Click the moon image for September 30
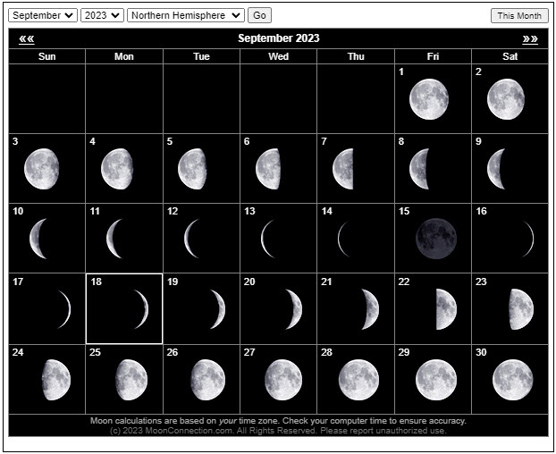The width and height of the screenshot is (556, 454). [x=513, y=380]
